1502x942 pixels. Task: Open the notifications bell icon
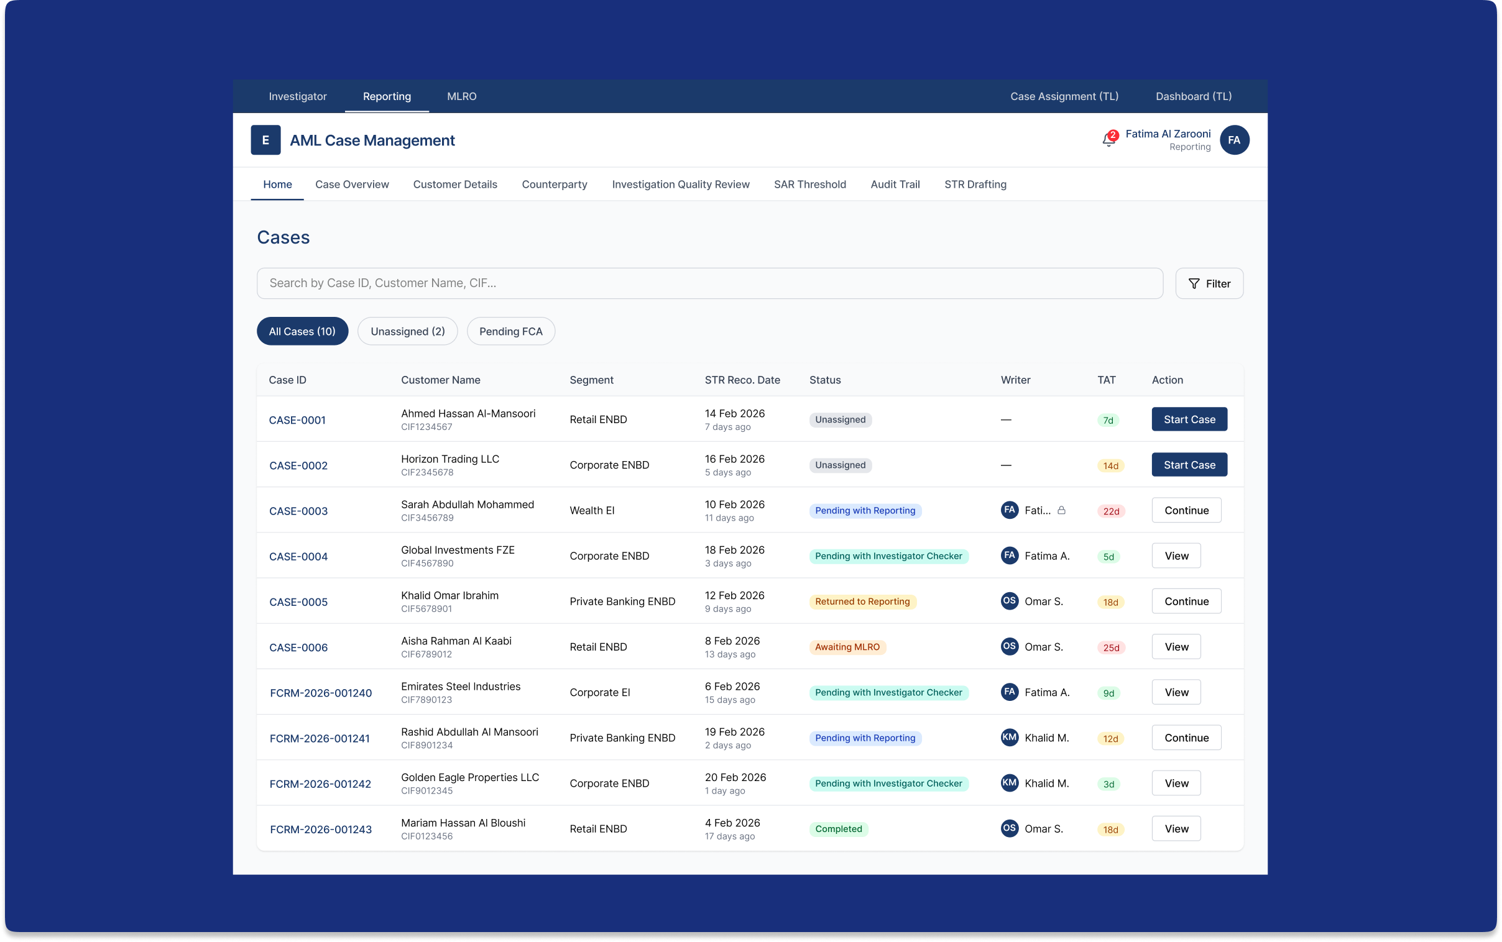coord(1108,140)
